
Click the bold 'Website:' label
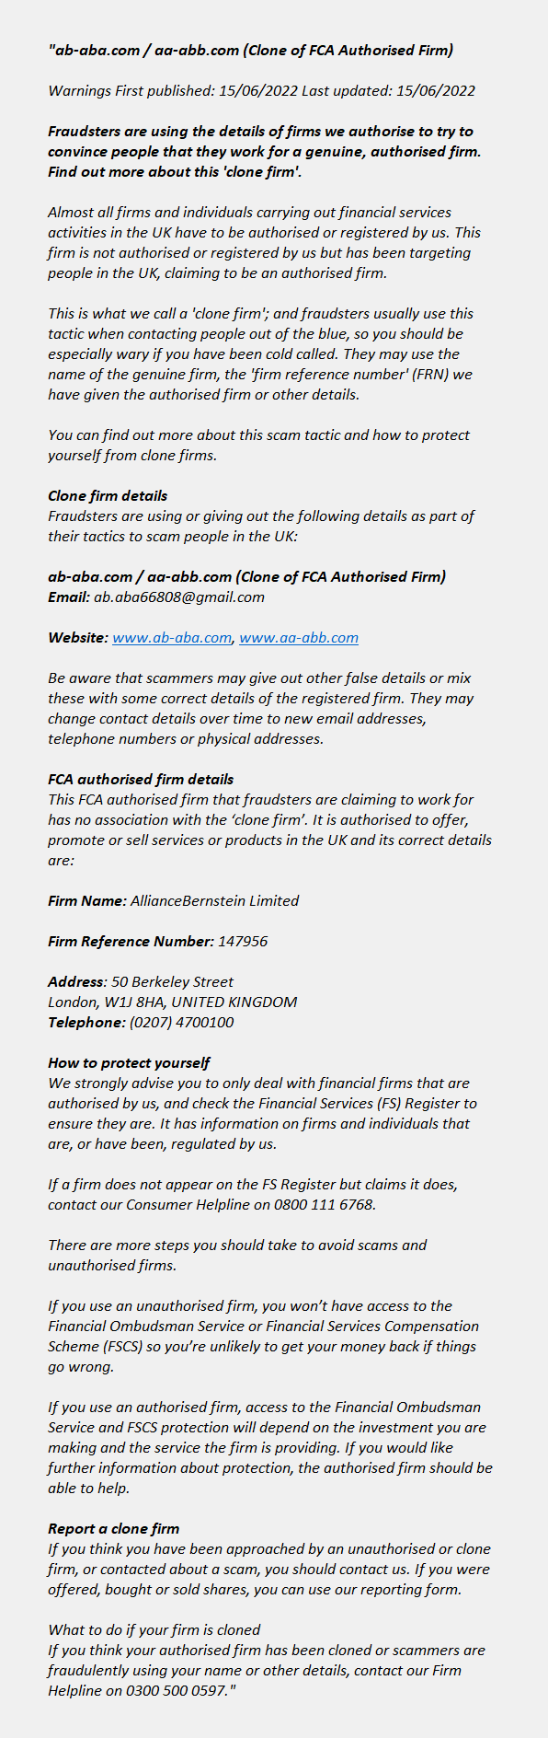[x=78, y=637]
